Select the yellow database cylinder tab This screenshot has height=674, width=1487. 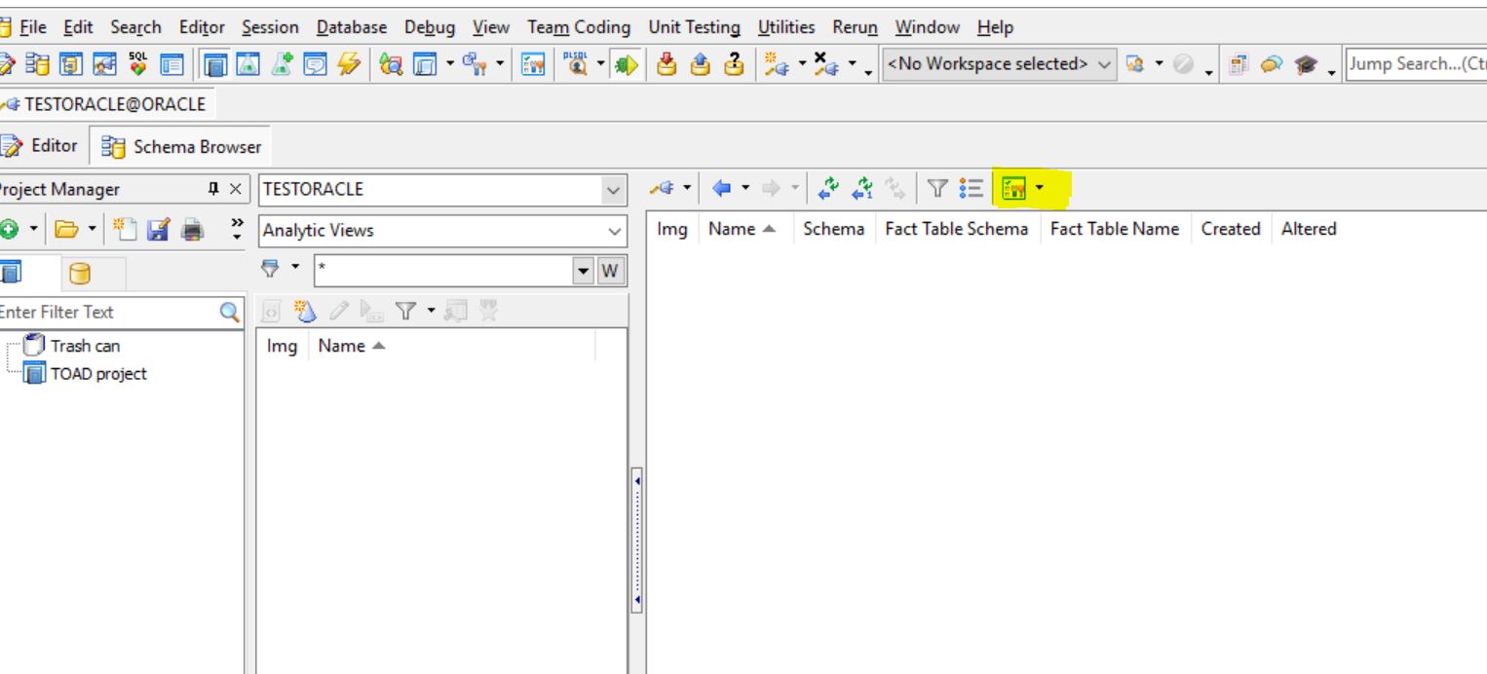(80, 274)
